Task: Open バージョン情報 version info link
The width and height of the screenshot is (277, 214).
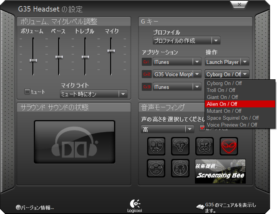Action: pyautogui.click(x=37, y=207)
